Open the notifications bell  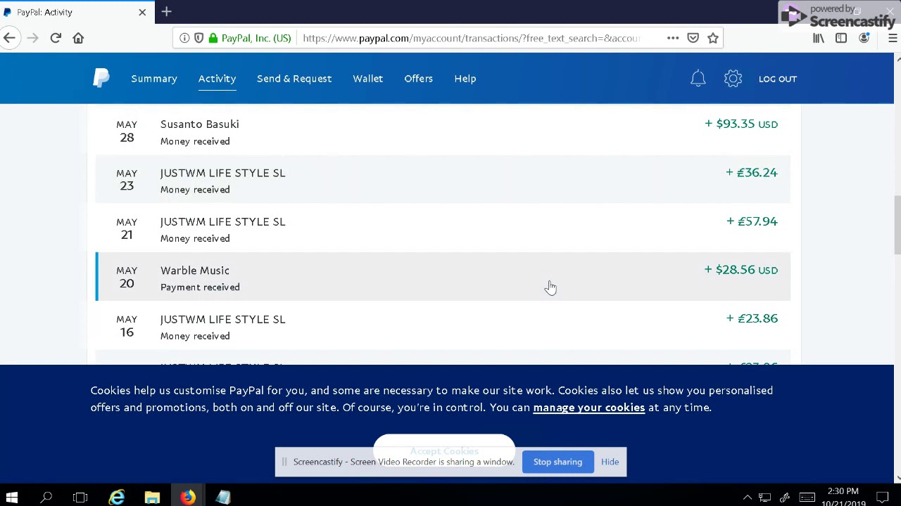click(x=698, y=79)
